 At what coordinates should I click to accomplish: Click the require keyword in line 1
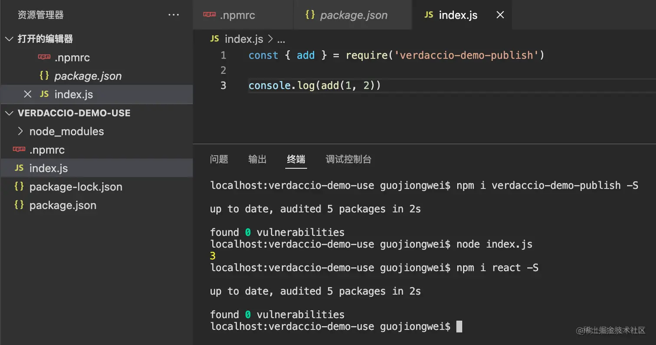(367, 56)
